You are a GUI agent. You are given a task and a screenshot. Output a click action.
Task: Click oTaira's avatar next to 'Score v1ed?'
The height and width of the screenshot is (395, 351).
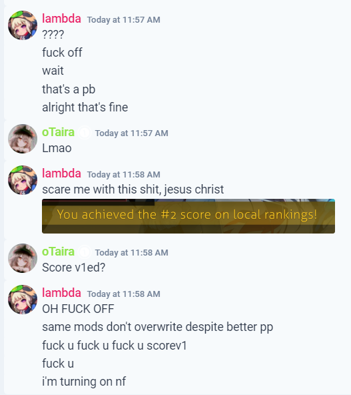click(23, 258)
